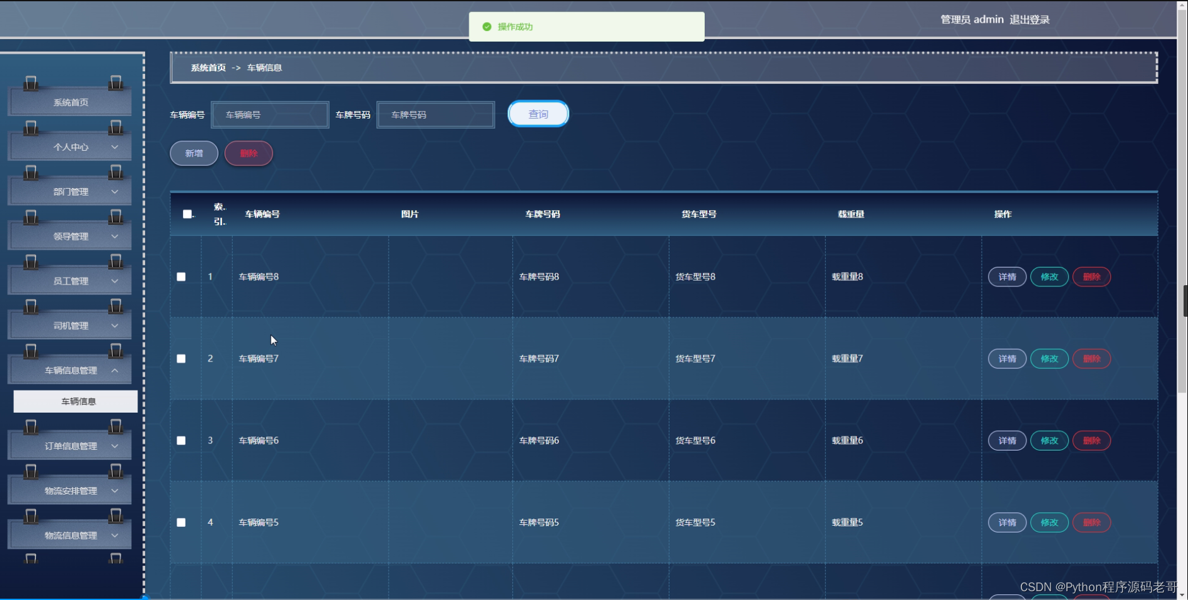
Task: Check the checkbox for row 车辆编号8
Action: point(181,276)
